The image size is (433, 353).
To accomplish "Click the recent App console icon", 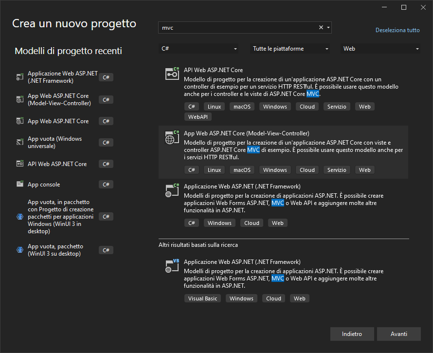I will click(20, 184).
